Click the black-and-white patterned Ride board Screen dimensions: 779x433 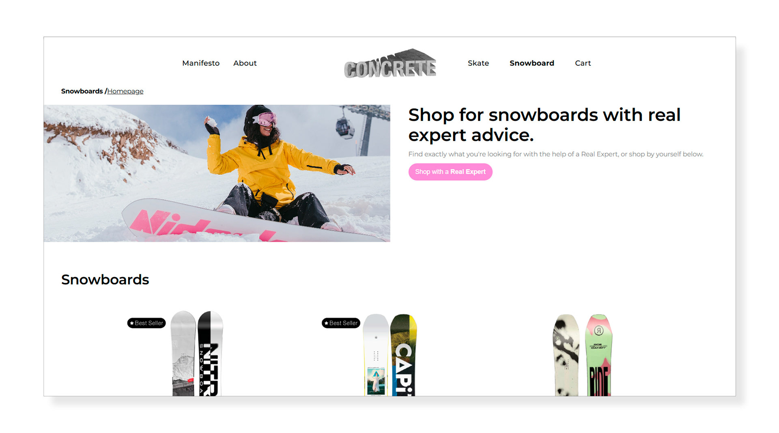point(566,355)
